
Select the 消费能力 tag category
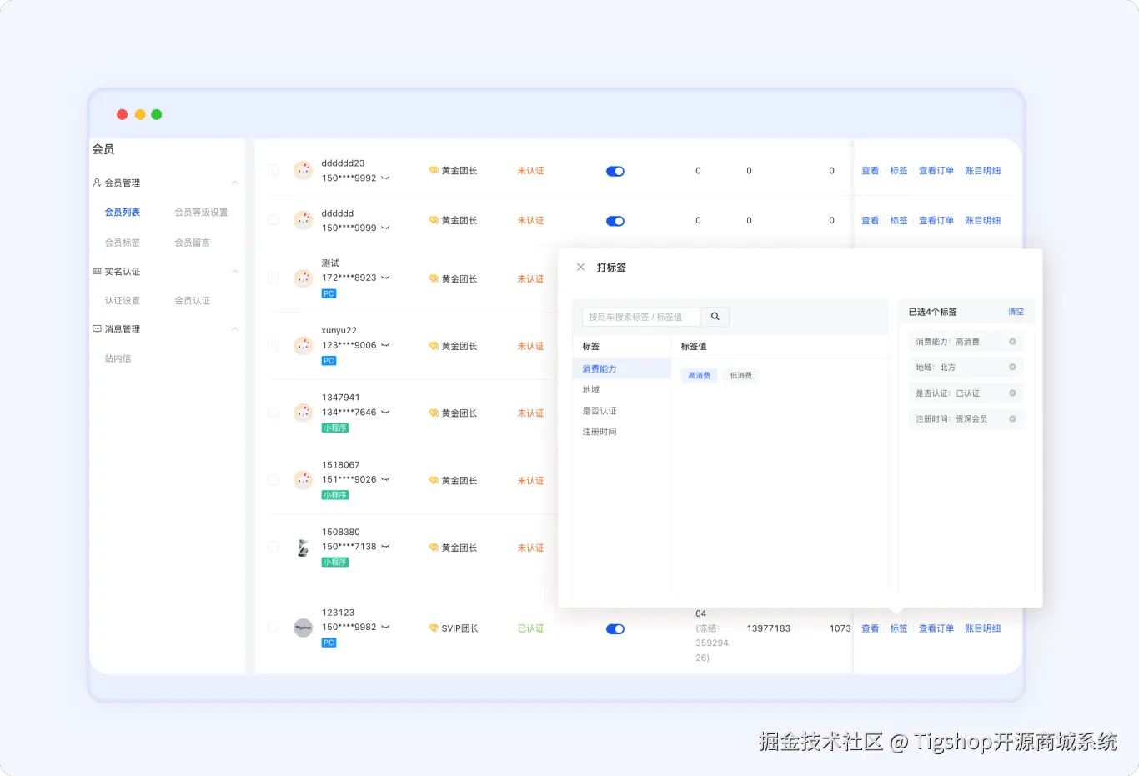(x=622, y=368)
